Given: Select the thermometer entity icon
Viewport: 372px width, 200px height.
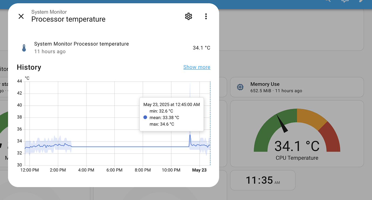Looking at the screenshot, I should click(24, 48).
